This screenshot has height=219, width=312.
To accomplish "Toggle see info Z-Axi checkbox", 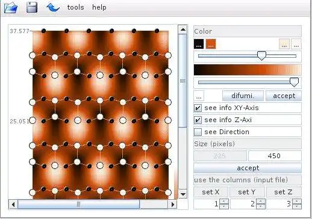I will (x=198, y=120).
